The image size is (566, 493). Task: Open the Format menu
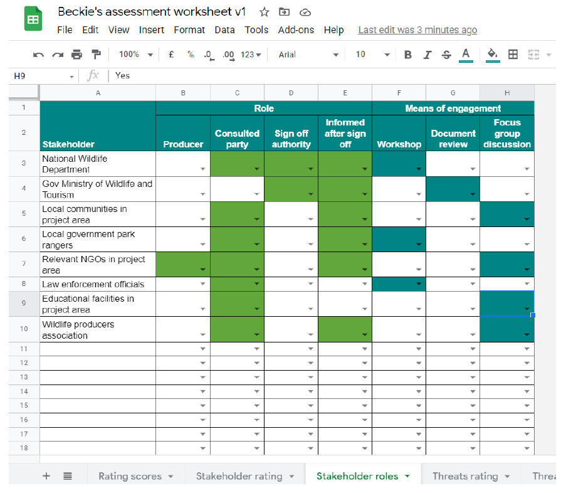click(x=189, y=29)
